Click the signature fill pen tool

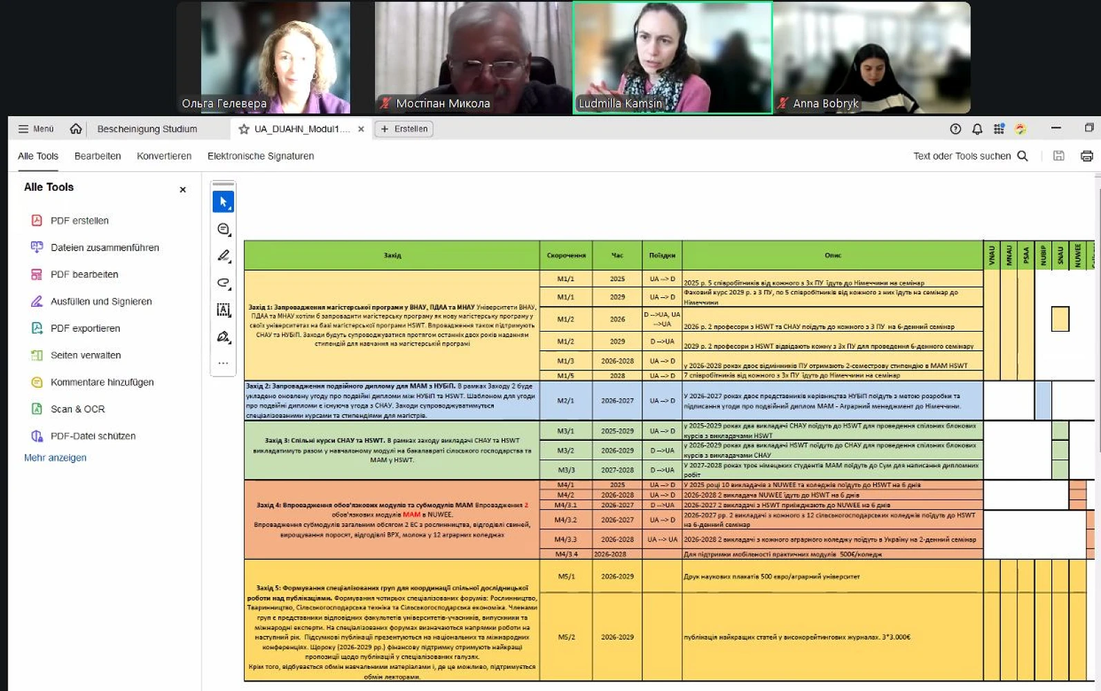(223, 337)
